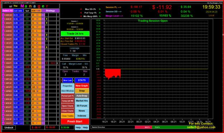Click the red Basket Direction bar segment
The width and height of the screenshot is (224, 133).
143,127
